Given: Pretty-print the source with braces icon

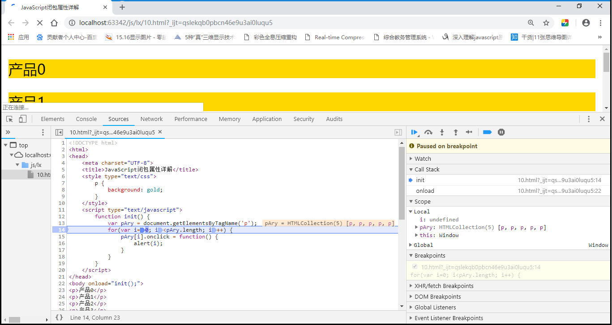Looking at the screenshot, I should [x=59, y=317].
